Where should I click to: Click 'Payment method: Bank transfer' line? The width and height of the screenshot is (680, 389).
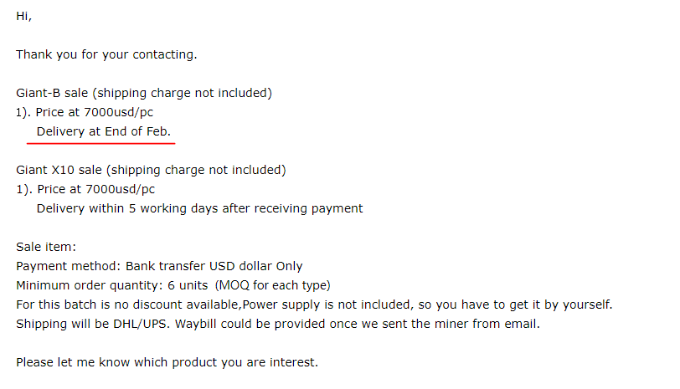point(159,266)
